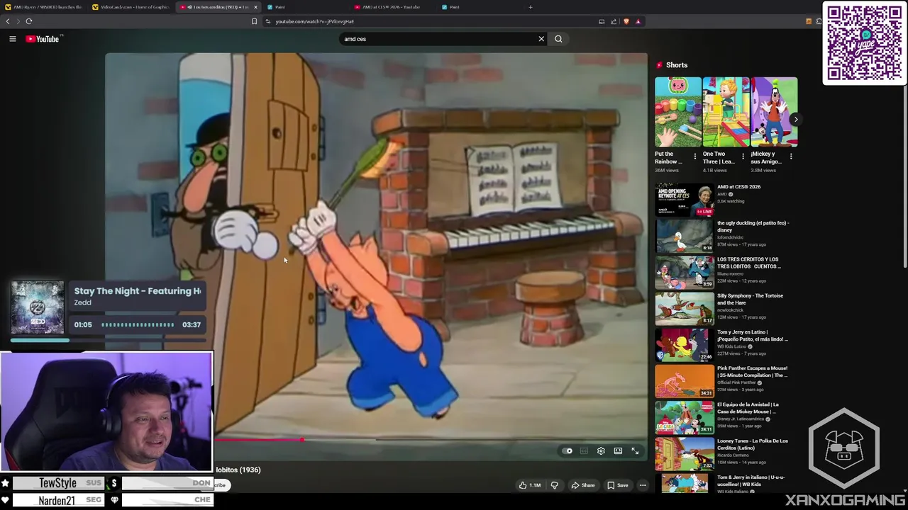Viewport: 908px width, 510px height.
Task: Open the browser sidebar panel icon
Action: point(602,21)
